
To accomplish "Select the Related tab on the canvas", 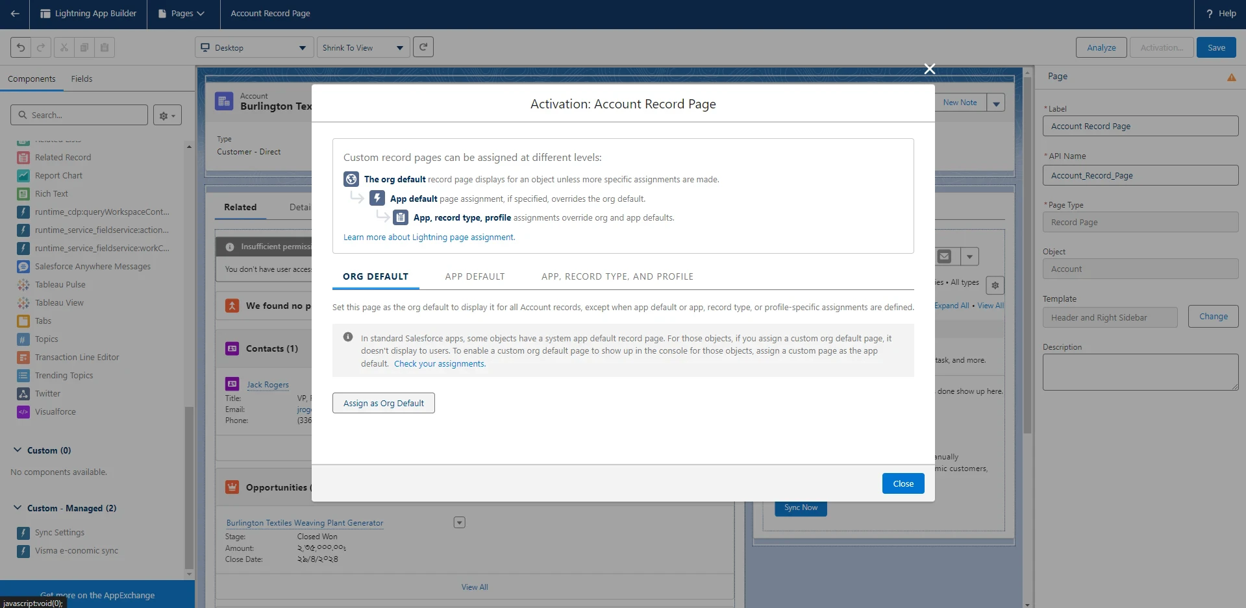I will pos(240,207).
